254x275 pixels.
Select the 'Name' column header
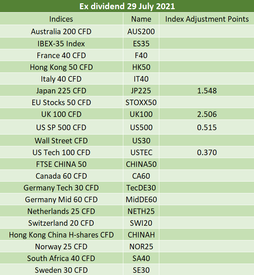point(141,19)
